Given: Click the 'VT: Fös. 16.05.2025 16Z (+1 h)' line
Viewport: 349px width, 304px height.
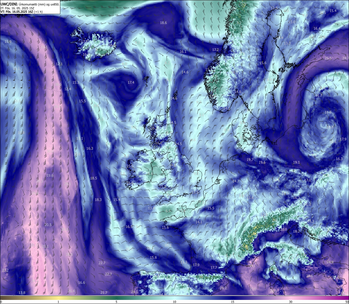Looking at the screenshot, I should (22, 12).
